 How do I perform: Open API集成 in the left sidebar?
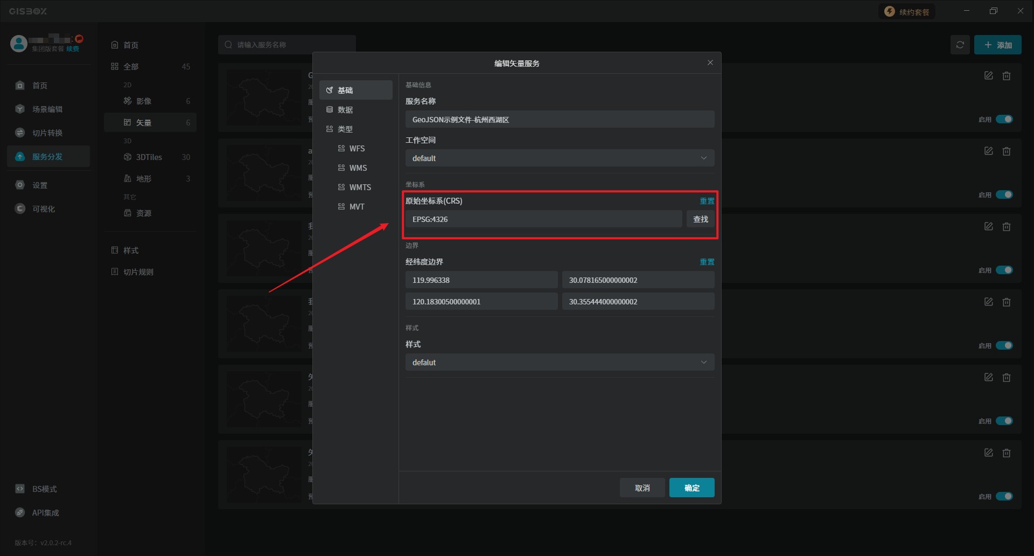click(45, 513)
